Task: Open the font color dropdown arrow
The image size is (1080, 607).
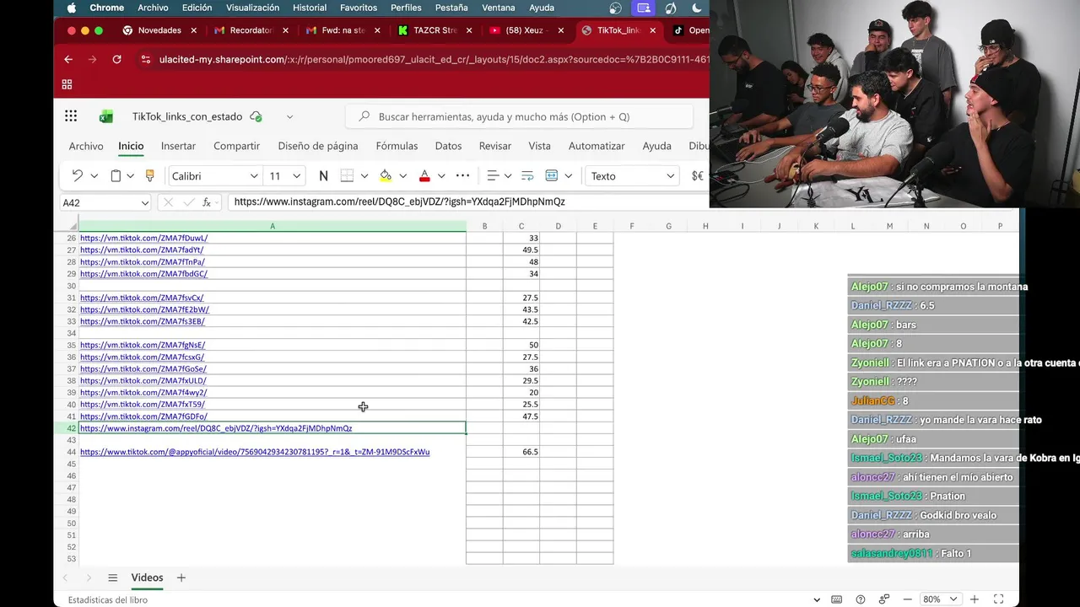Action: tap(440, 175)
